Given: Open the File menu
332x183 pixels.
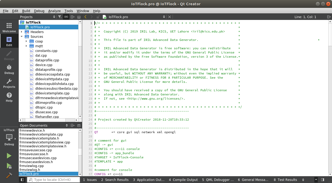Looking at the screenshot, I should (x=6, y=11).
